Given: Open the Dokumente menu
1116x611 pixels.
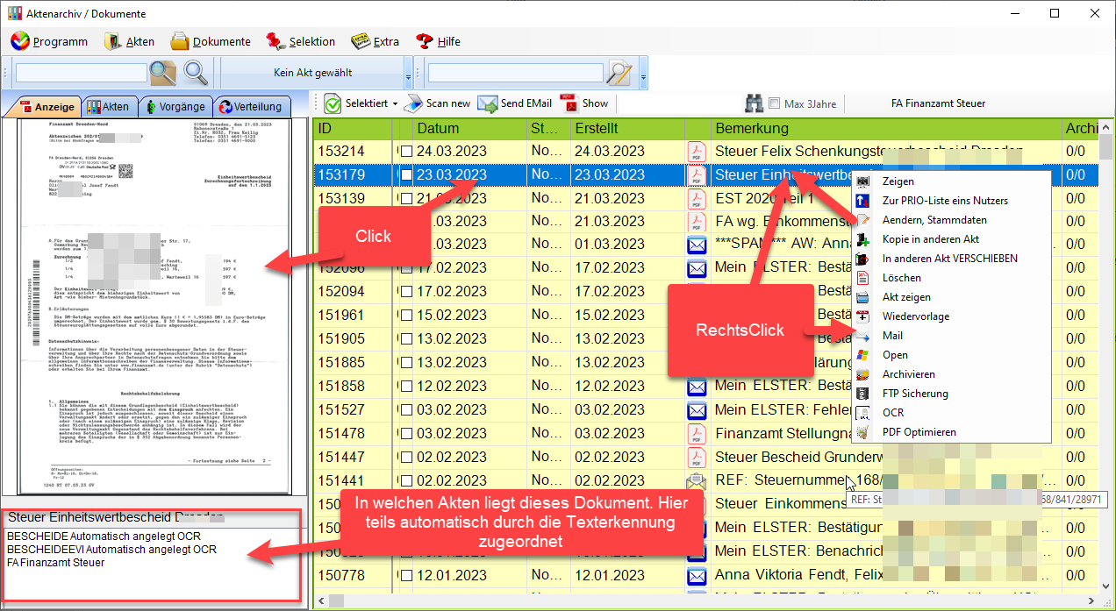Looking at the screenshot, I should click(211, 41).
